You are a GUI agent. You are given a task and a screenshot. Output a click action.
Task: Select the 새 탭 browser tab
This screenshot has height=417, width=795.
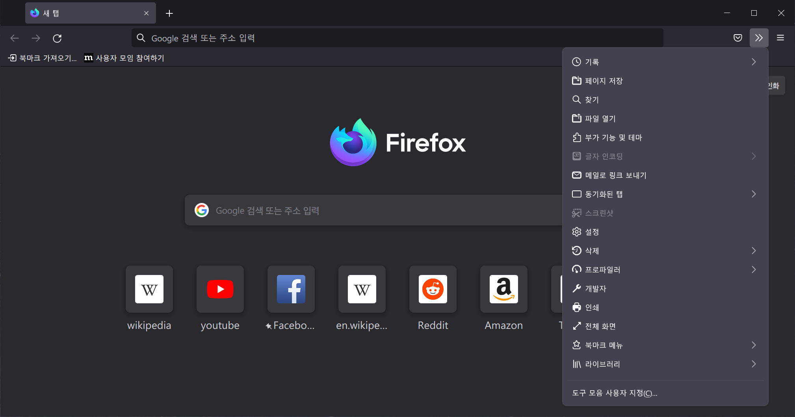91,13
